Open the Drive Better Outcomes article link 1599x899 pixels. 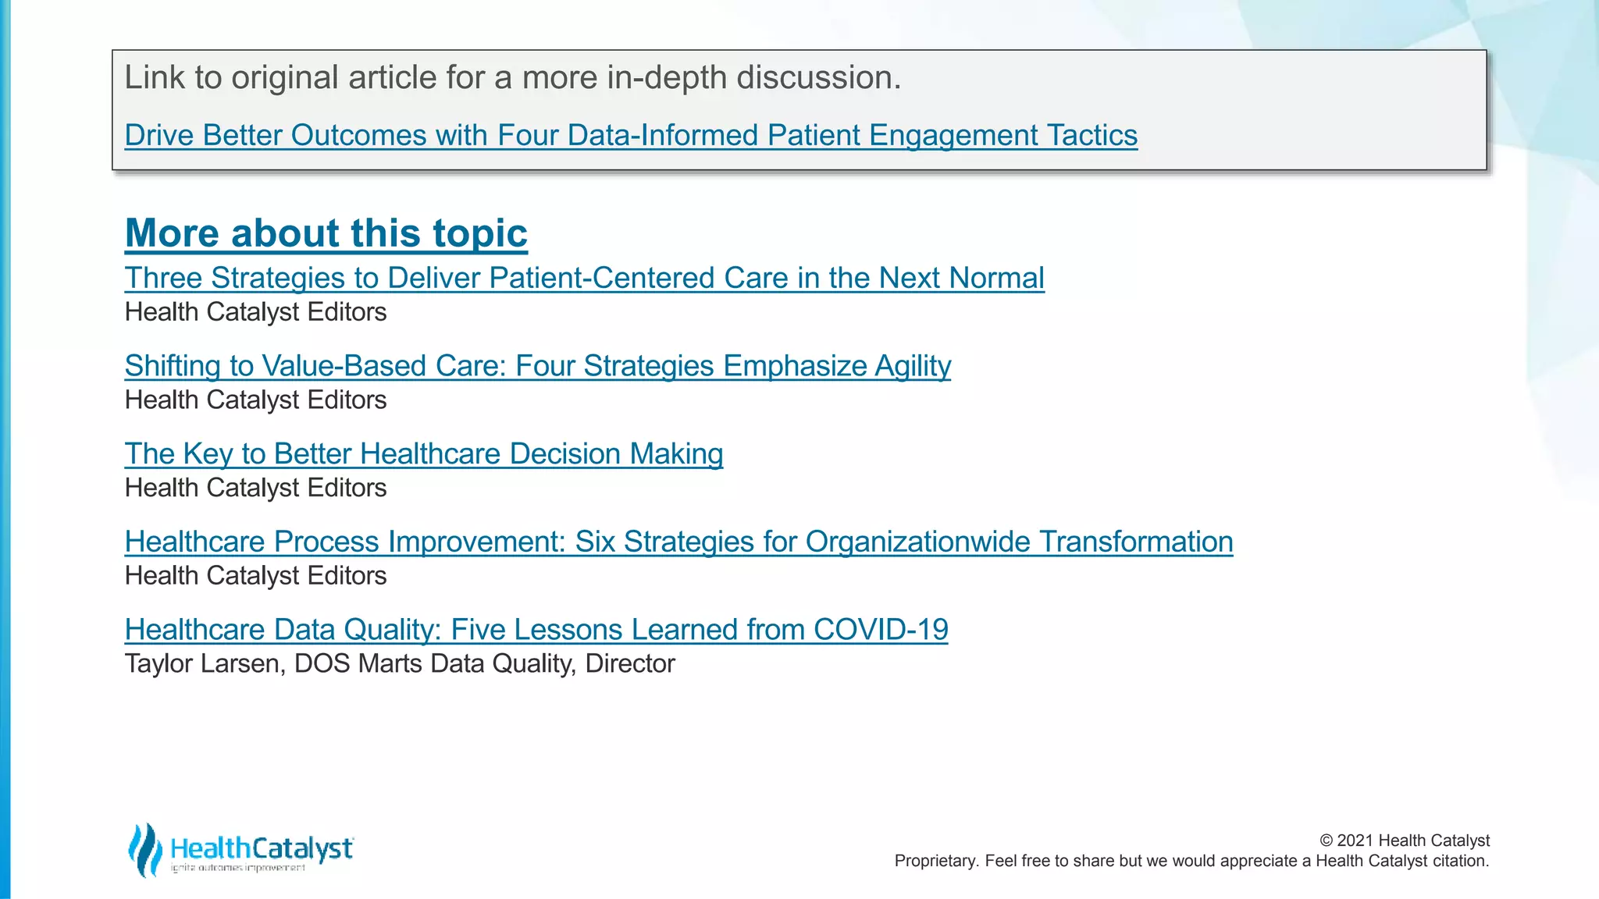[631, 135]
